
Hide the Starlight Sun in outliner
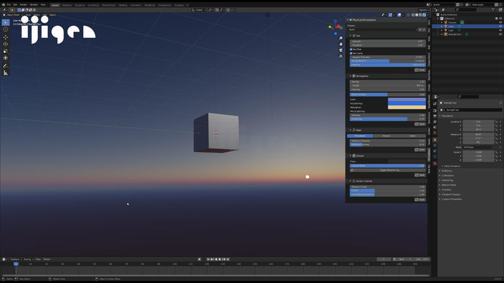500,34
